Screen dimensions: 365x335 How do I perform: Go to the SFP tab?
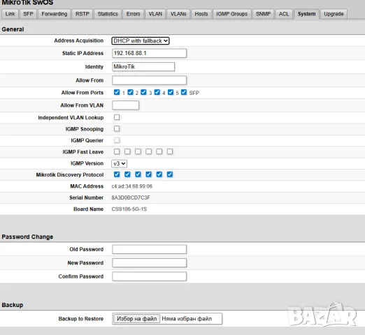tap(28, 14)
